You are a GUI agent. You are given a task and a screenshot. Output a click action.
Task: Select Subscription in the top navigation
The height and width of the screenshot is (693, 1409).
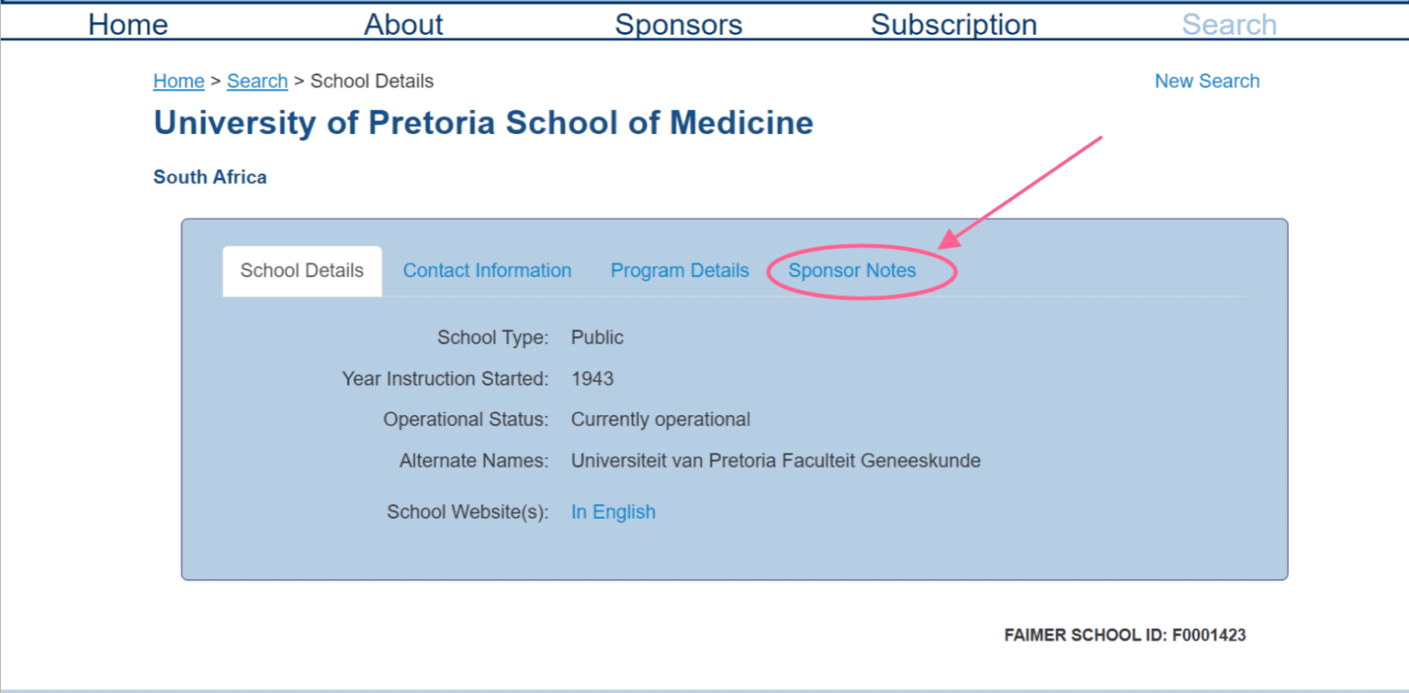[954, 24]
